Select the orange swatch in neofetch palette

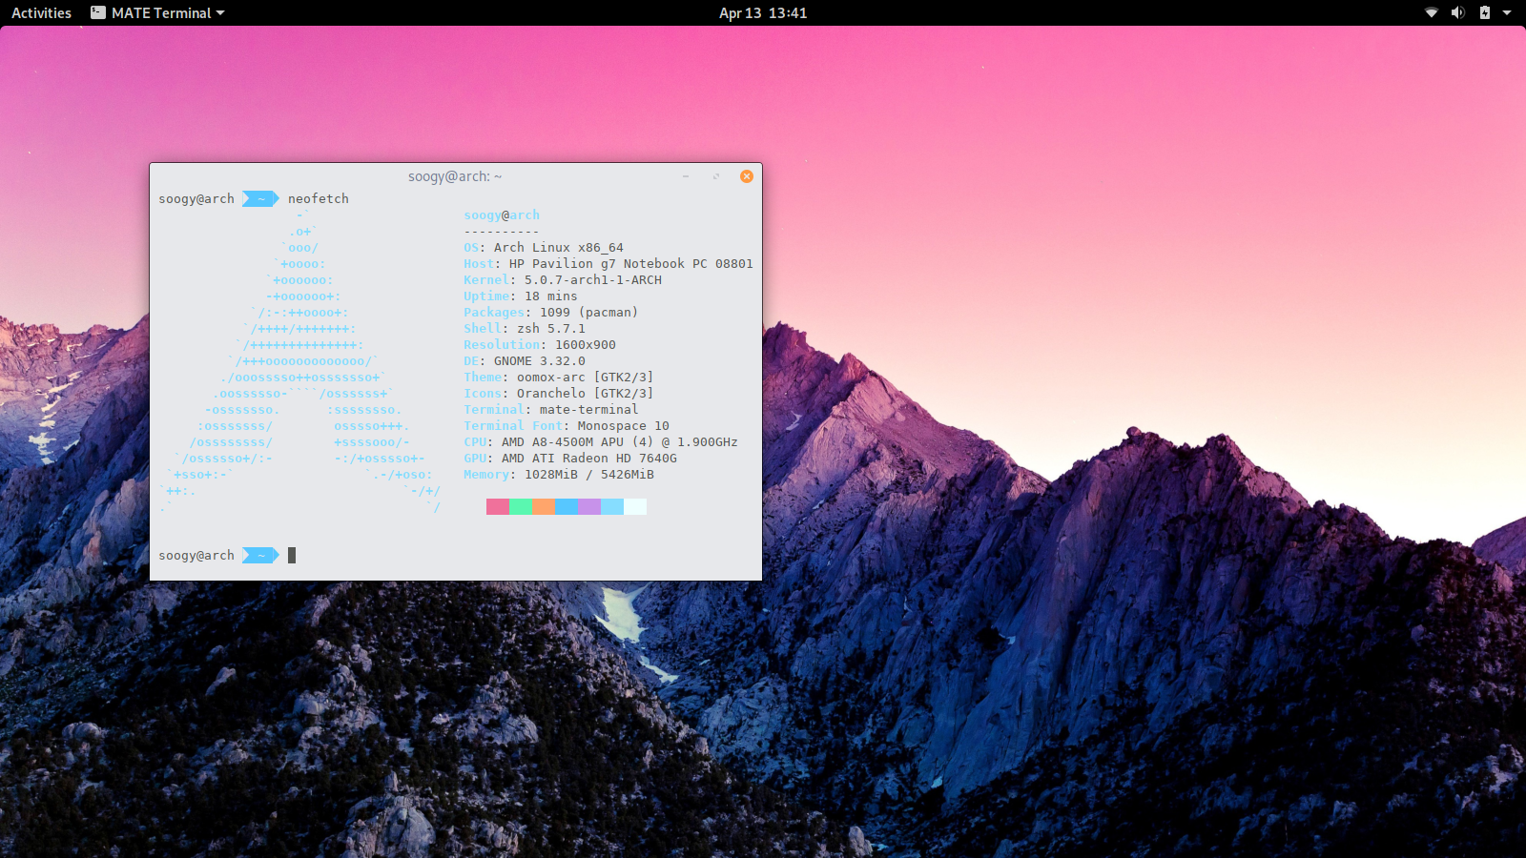click(544, 506)
